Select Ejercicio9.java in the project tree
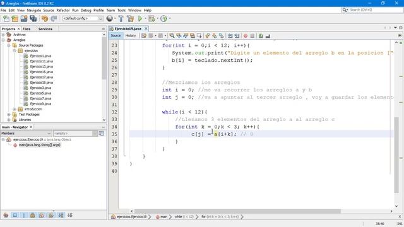Image resolution: width=404 pixels, height=227 pixels. 40,103
